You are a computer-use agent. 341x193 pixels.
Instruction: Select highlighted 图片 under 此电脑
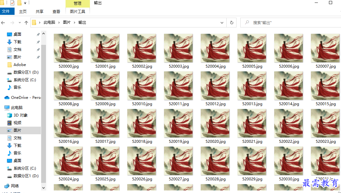[21, 130]
